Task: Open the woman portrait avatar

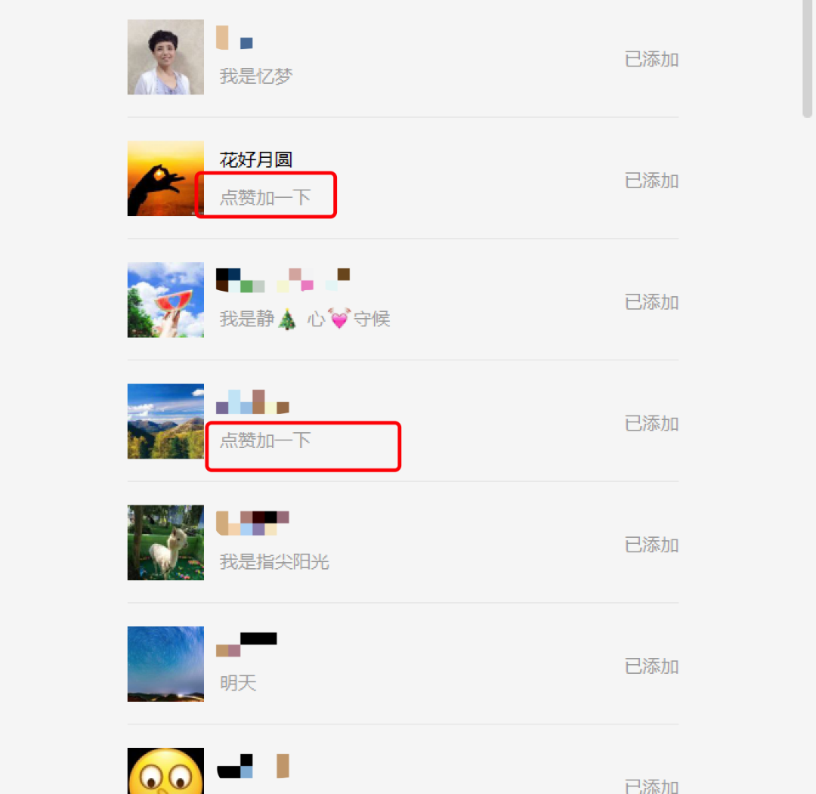Action: [165, 57]
